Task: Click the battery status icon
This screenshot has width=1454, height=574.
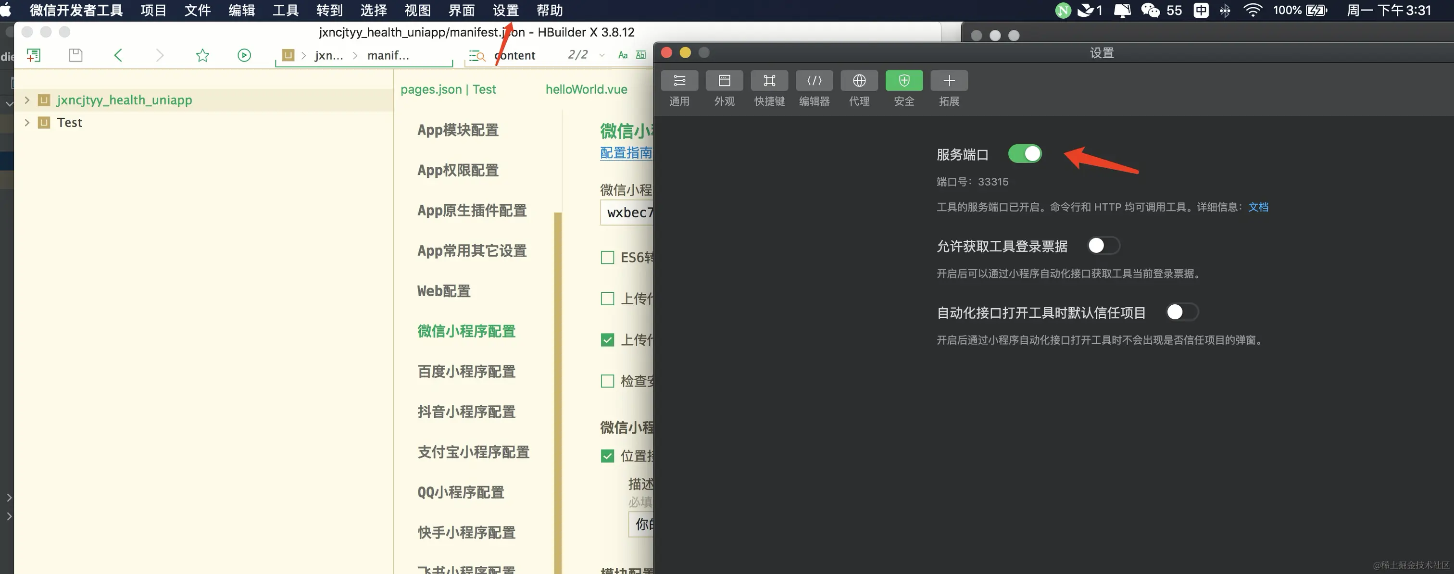Action: click(x=1317, y=10)
